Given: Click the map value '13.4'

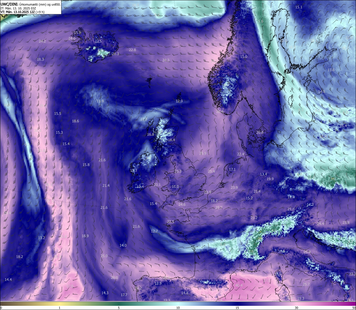Looking at the screenshot, I should tap(263, 174).
